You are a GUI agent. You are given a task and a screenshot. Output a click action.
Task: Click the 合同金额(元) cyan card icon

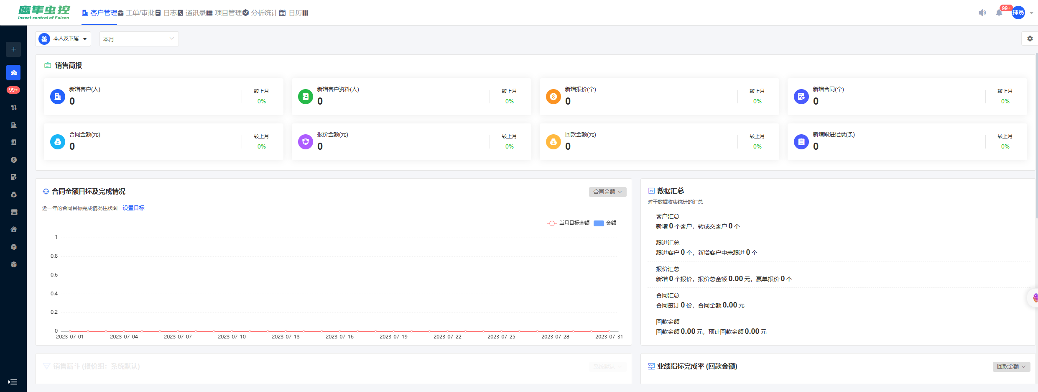pos(58,142)
